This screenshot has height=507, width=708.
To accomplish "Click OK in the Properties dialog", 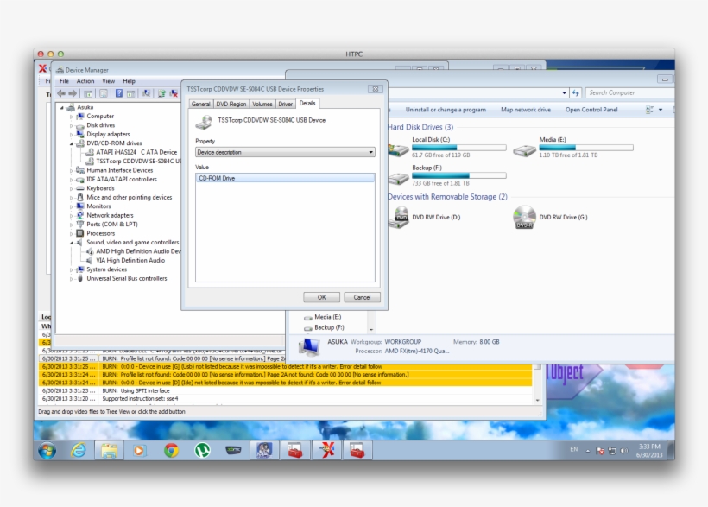I will tap(321, 297).
